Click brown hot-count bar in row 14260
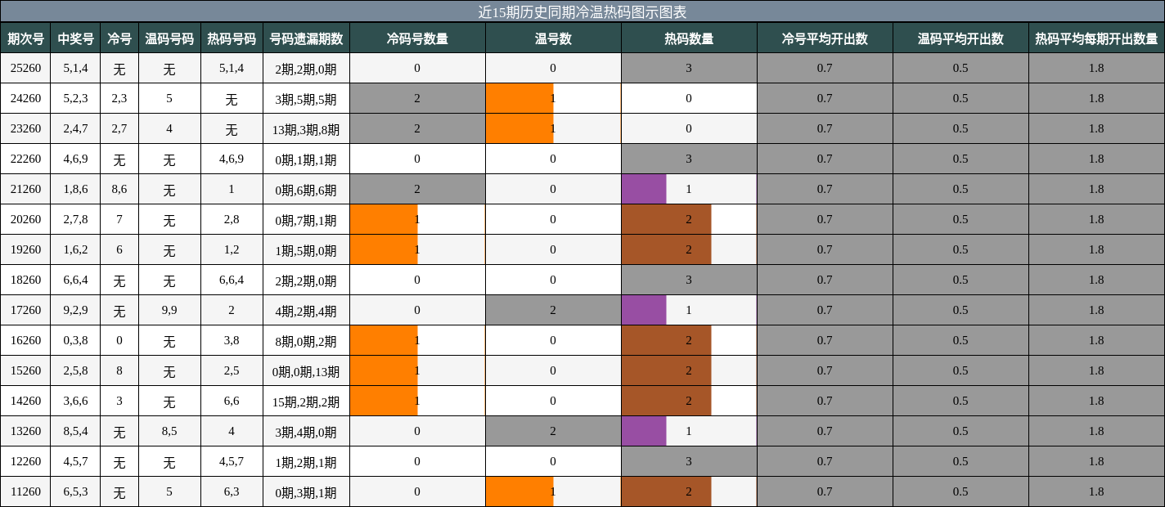 pos(667,402)
